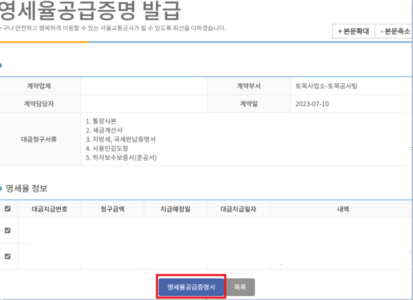This screenshot has height=300, width=413.
Task: Click the 계약업체 label cell
Action: pyautogui.click(x=39, y=86)
